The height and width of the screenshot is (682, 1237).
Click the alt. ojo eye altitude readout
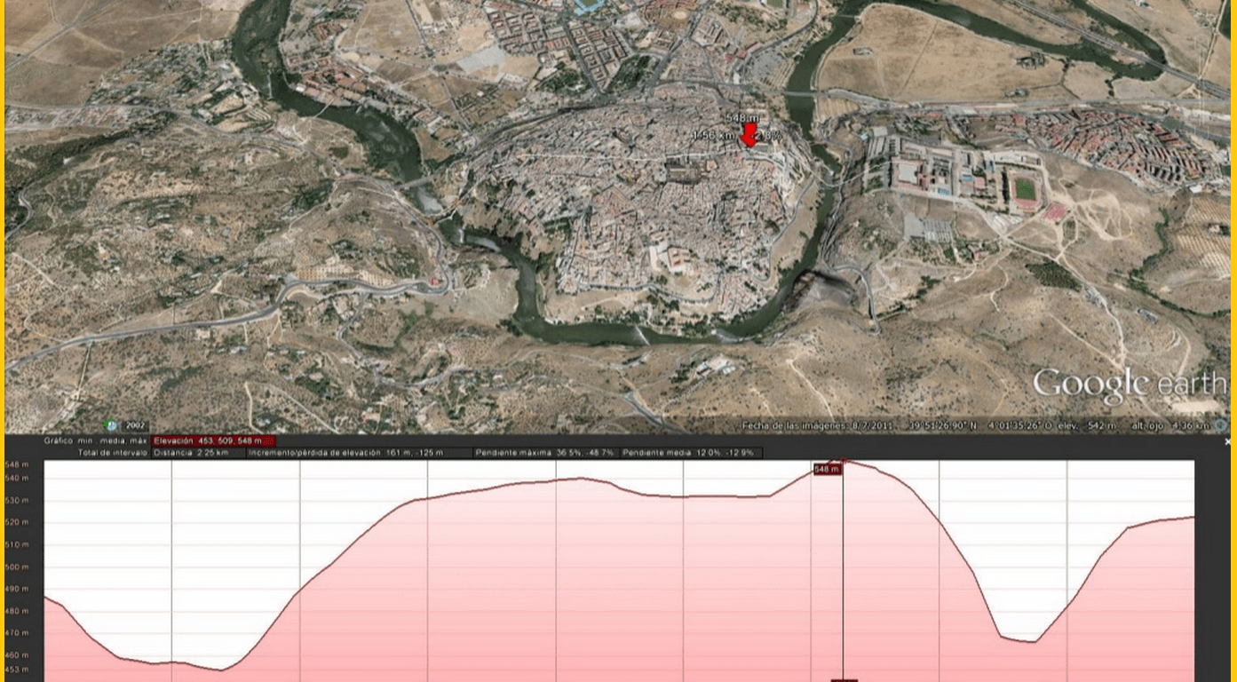click(x=1170, y=426)
